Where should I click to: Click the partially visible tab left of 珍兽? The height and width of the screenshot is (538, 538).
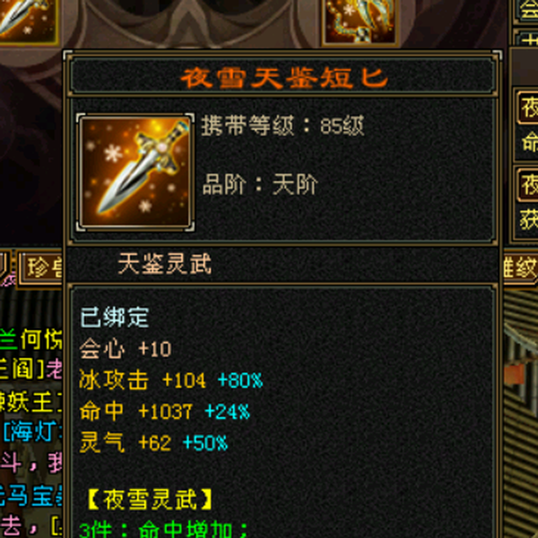4,267
